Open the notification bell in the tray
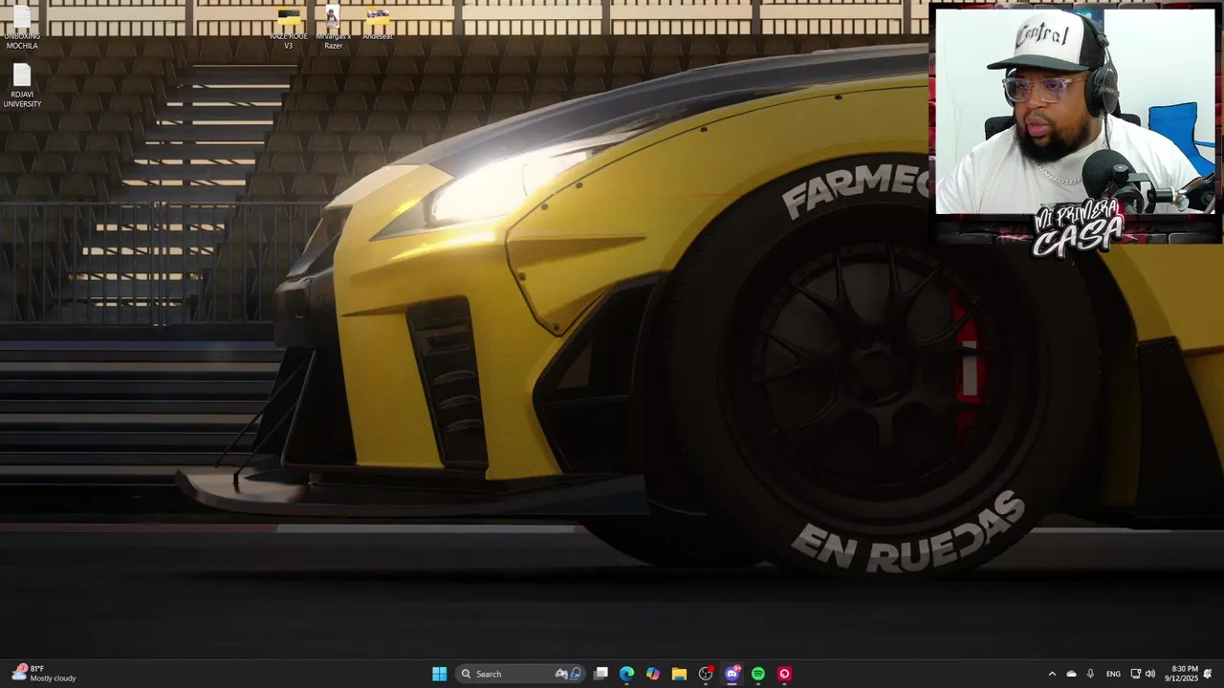 click(1208, 674)
